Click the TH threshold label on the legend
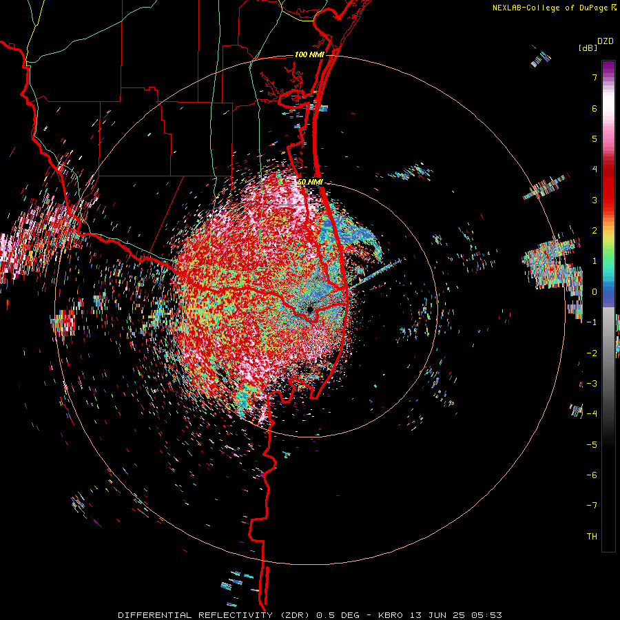Viewport: 620px width, 620px height. 592,537
